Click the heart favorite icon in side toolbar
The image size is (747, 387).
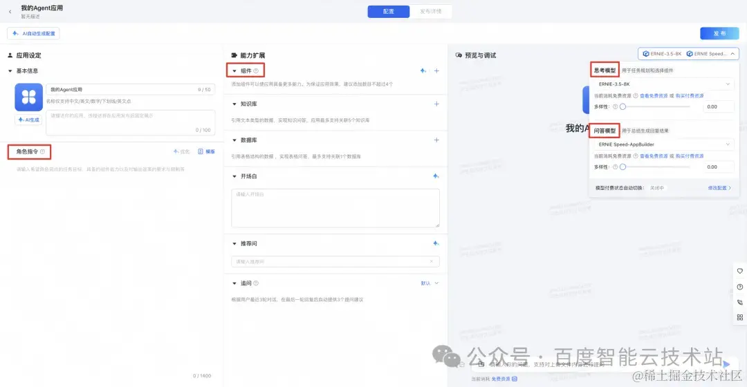pyautogui.click(x=740, y=271)
